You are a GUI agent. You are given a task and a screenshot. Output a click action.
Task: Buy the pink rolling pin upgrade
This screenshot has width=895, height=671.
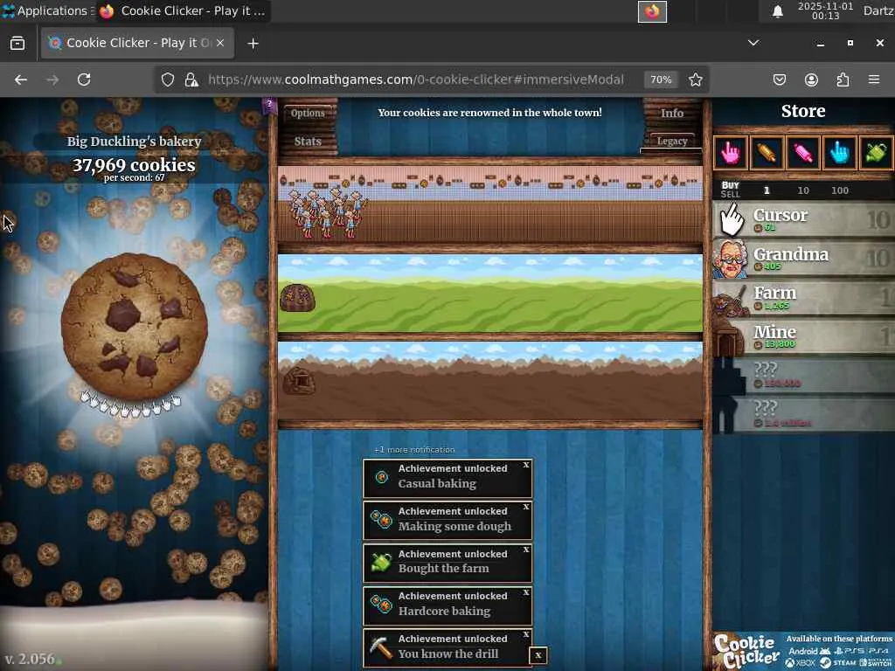tap(803, 153)
